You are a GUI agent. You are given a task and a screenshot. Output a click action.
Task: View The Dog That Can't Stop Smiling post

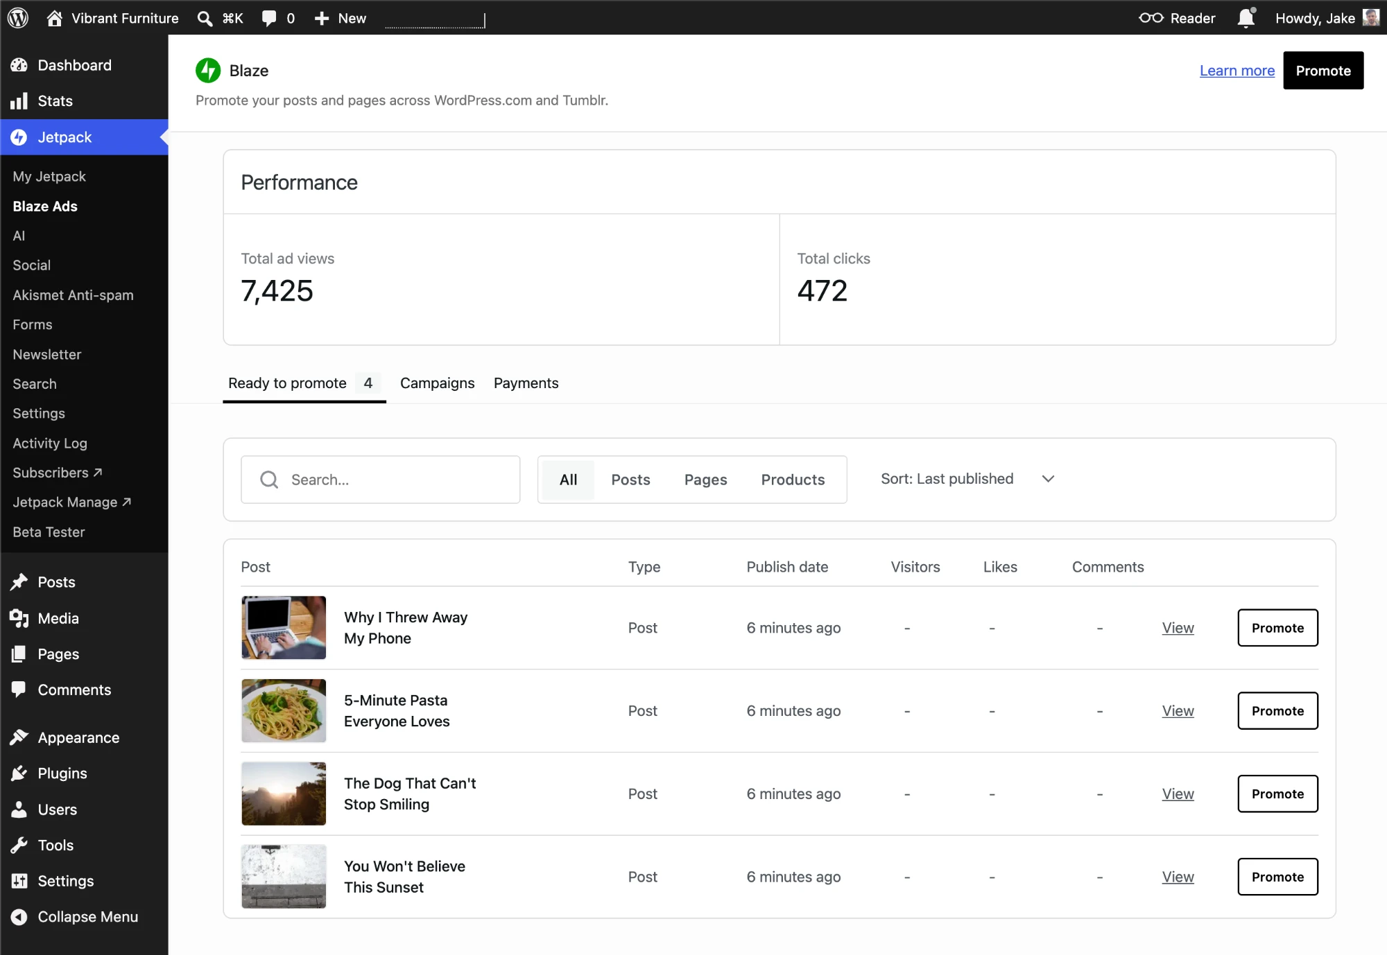(x=1178, y=794)
